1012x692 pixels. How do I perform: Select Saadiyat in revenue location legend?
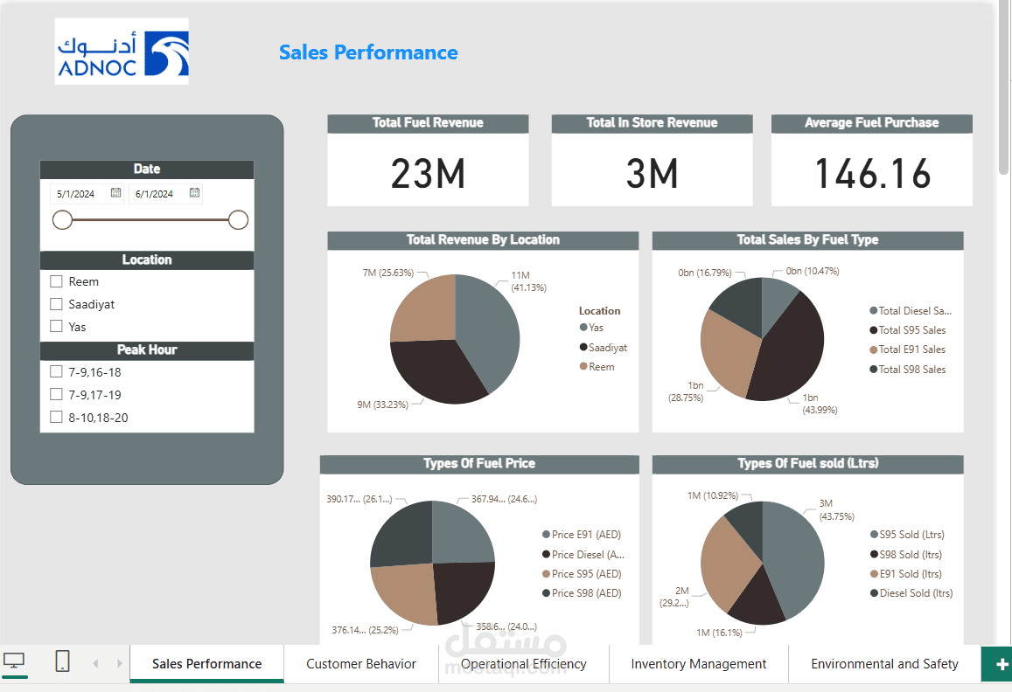[x=603, y=348]
